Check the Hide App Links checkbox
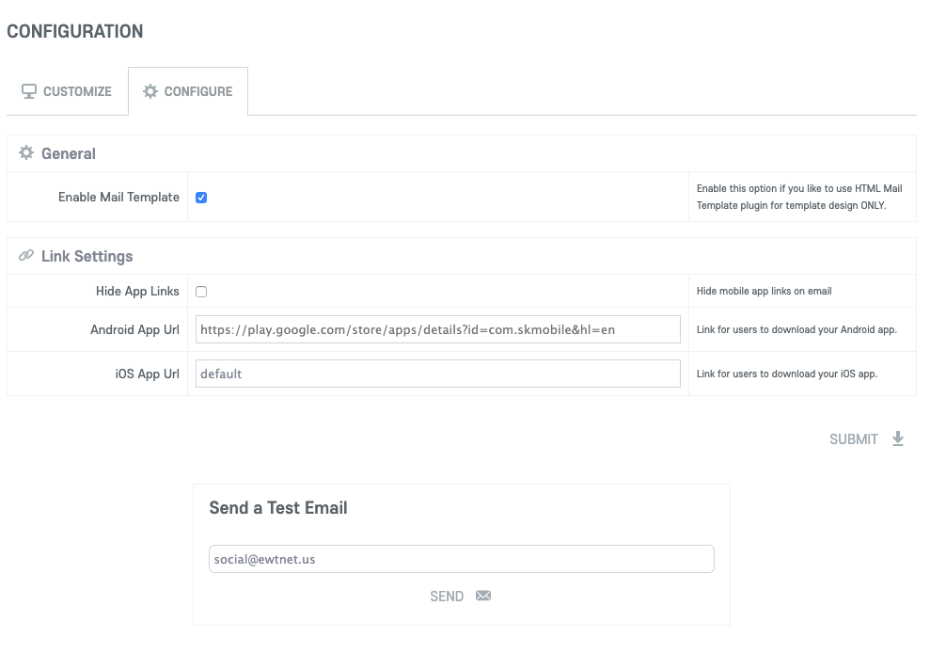 coord(201,292)
